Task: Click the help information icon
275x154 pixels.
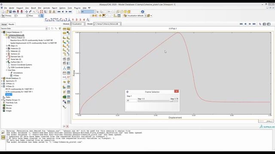Action: tap(143, 12)
